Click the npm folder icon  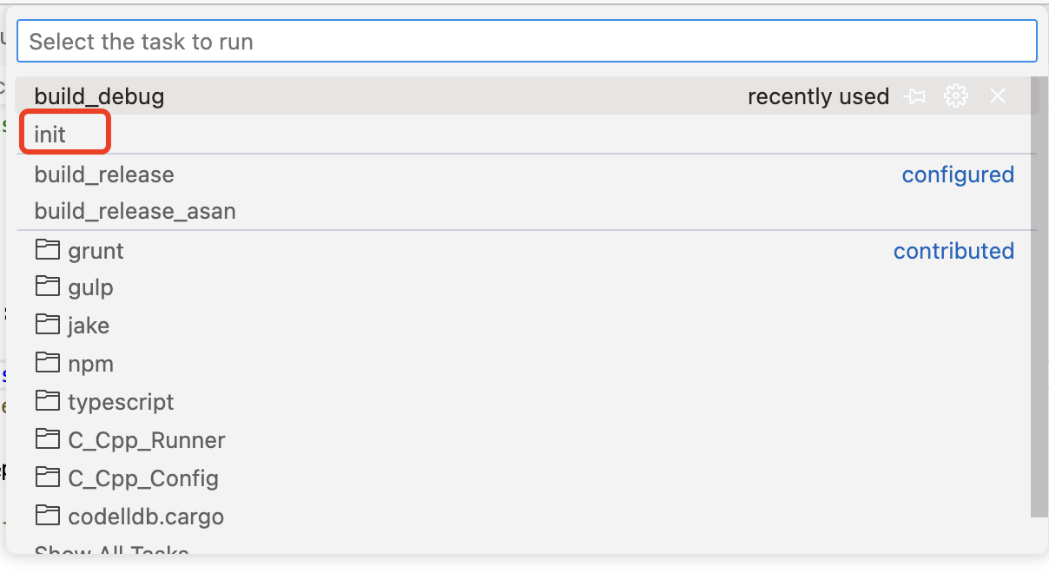coord(47,363)
